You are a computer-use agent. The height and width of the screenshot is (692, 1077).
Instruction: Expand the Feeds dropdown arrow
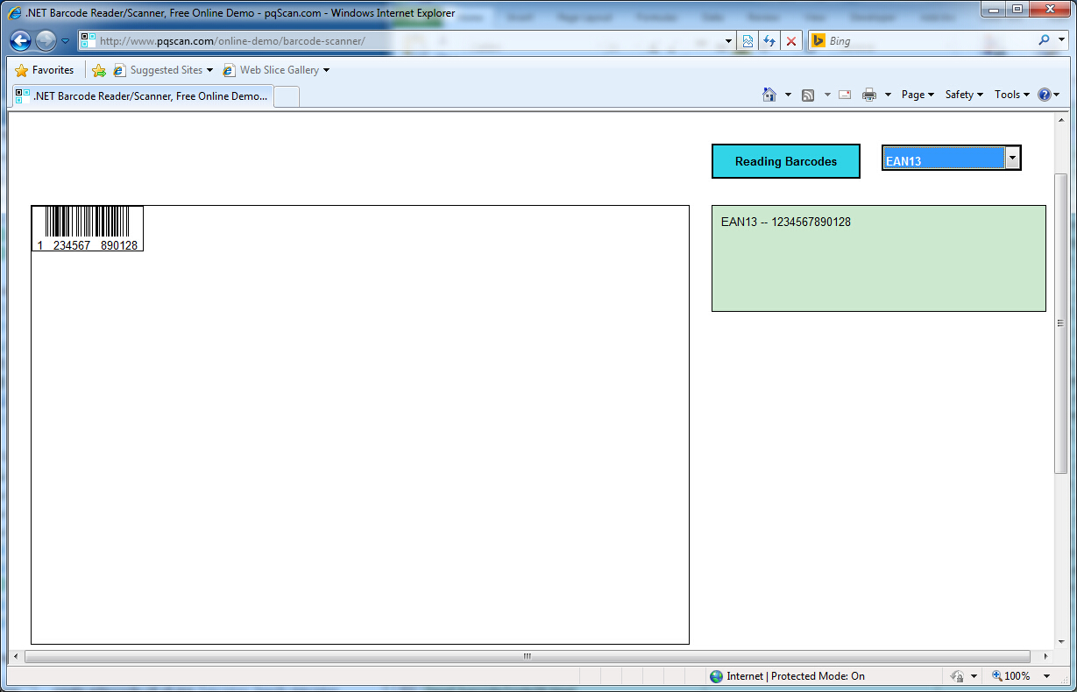[827, 95]
